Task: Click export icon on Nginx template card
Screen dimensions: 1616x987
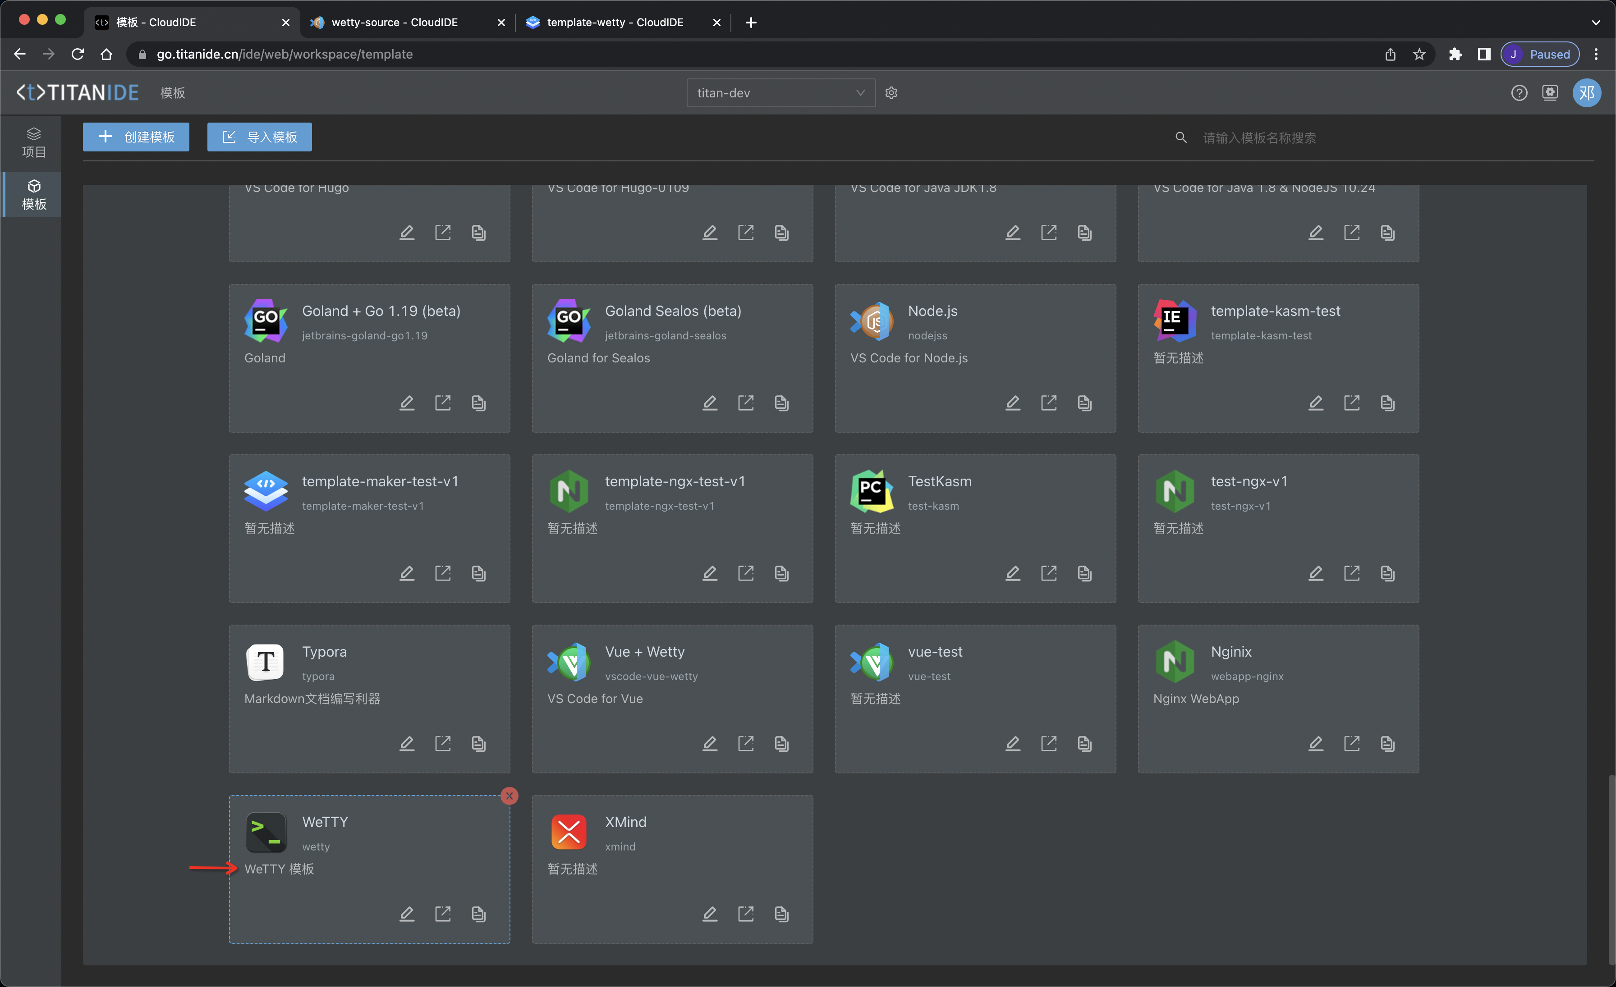Action: coord(1352,743)
